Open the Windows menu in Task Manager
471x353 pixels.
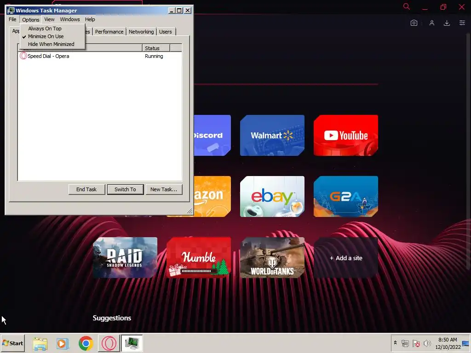[70, 19]
